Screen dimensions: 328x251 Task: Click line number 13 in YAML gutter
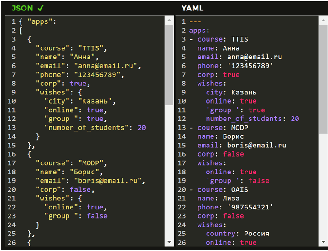[x=183, y=128]
